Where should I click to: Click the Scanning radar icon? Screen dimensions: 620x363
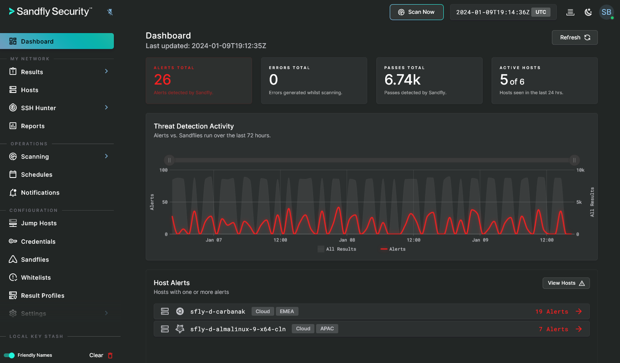pos(13,156)
